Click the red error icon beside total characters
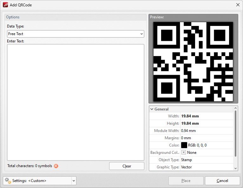Image resolution: width=243 pixels, height=188 pixels. pyautogui.click(x=56, y=166)
